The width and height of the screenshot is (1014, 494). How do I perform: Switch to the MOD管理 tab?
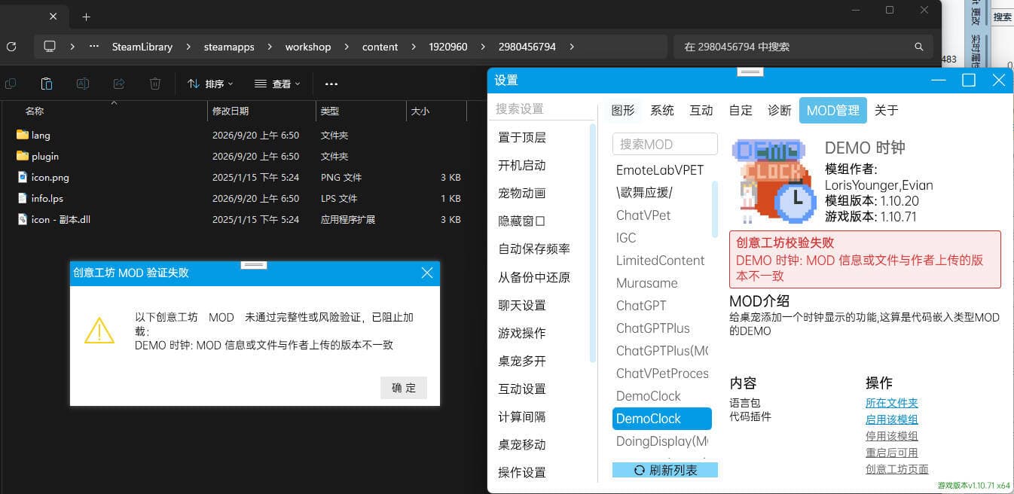tap(833, 110)
